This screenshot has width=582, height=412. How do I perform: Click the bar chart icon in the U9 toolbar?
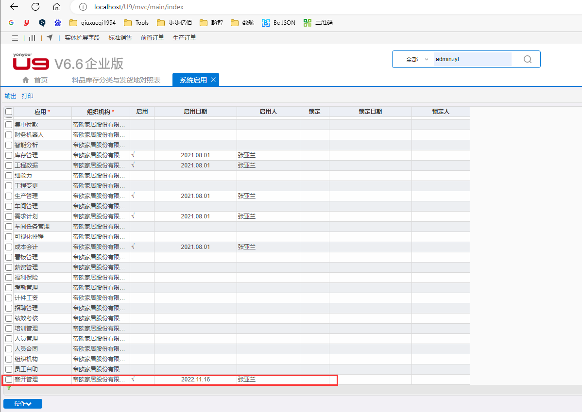[32, 38]
